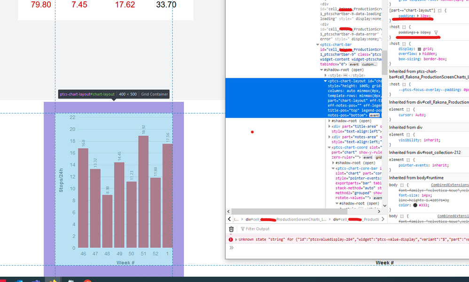Click the filter funnel icon beside overridden padding
This screenshot has height=282, width=469.
pos(436,33)
